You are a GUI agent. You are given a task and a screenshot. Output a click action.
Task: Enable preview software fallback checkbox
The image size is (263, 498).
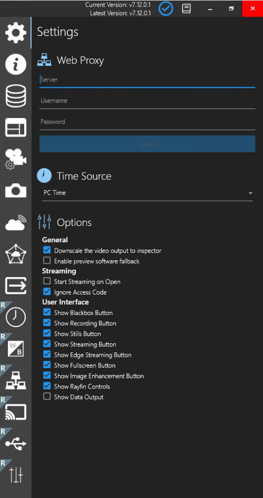tap(47, 261)
